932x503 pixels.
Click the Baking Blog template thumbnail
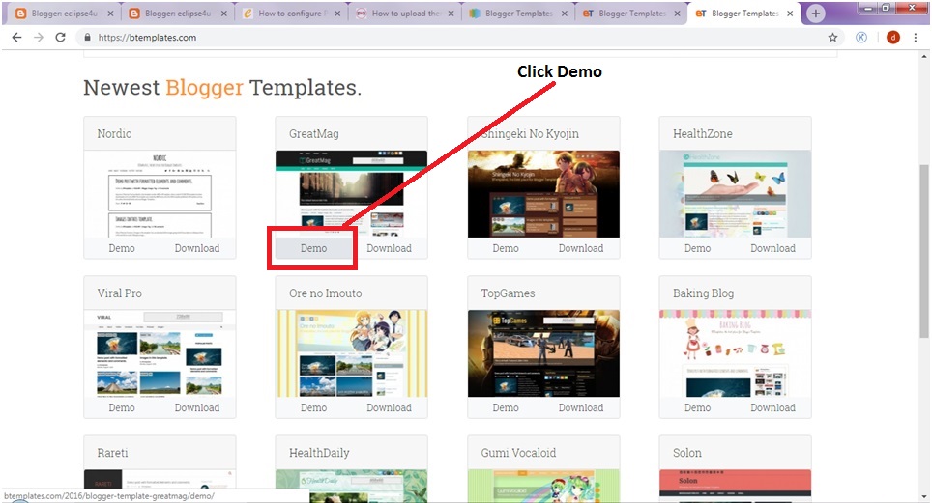click(736, 353)
